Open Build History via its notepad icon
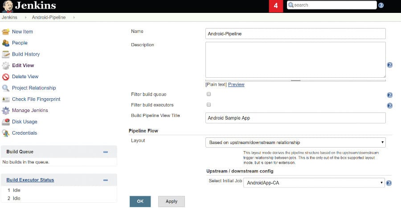Screen dimensions: 401x208 pos(5,54)
